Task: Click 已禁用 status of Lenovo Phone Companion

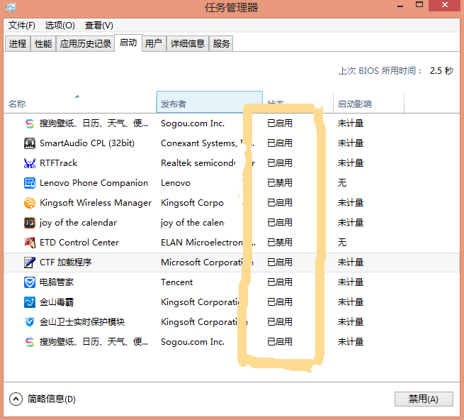Action: 280,183
